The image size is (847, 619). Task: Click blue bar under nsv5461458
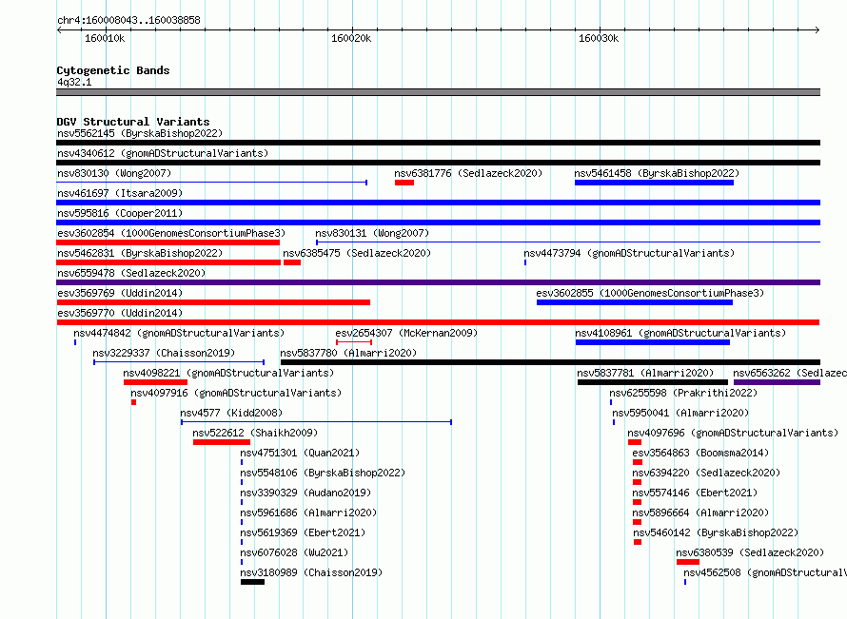coord(654,183)
